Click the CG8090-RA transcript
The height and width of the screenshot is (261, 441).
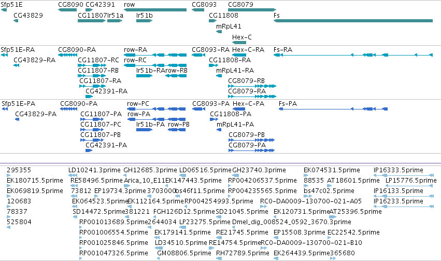pyautogui.click(x=67, y=55)
